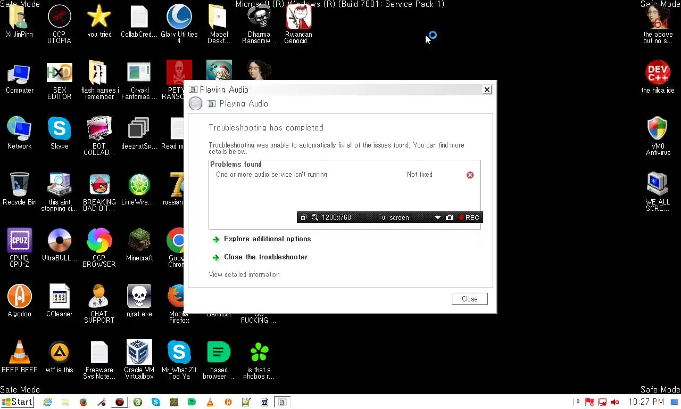Open the Algodoo application icon
Image resolution: width=681 pixels, height=409 pixels.
[x=19, y=301]
